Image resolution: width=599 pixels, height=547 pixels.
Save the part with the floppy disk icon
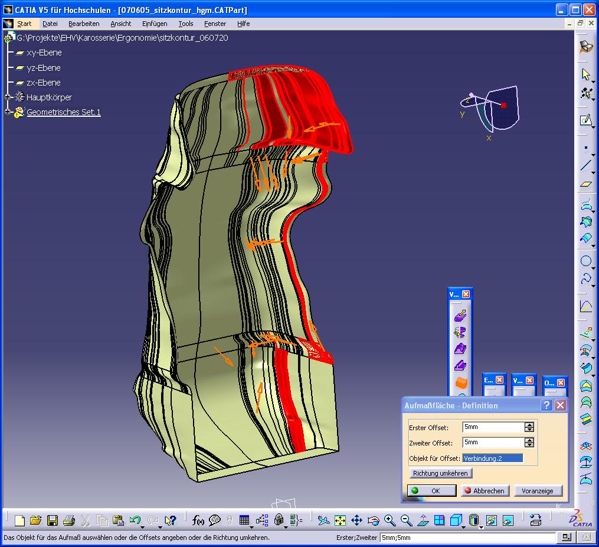pos(53,520)
